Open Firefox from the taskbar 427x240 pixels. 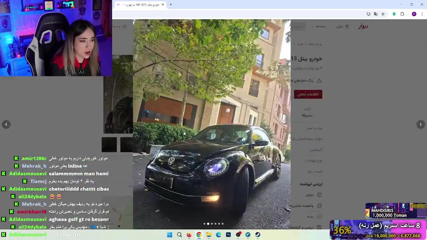[189, 235]
